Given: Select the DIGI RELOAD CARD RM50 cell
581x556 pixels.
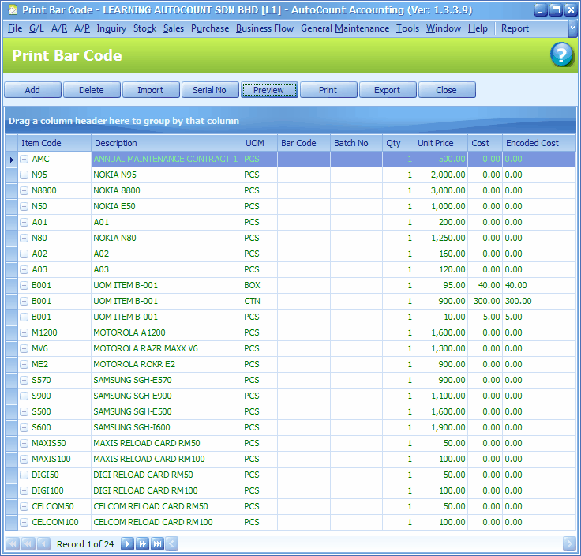Looking at the screenshot, I should pyautogui.click(x=167, y=475).
